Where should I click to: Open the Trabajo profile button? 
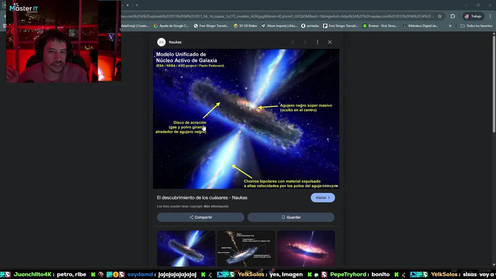473,16
